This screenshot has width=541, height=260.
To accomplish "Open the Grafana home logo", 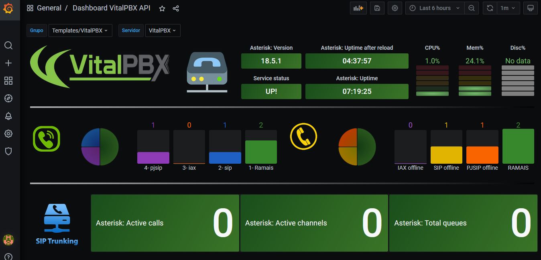I will 8,8.
